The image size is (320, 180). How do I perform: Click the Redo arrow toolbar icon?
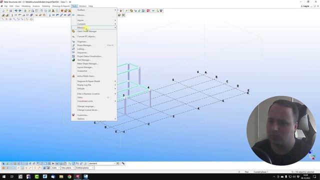click(20, 10)
